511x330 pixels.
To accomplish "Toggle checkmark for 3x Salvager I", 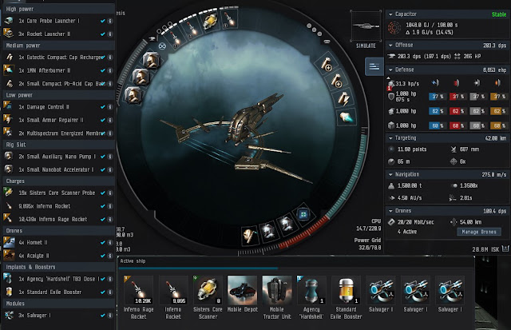I will (x=103, y=316).
